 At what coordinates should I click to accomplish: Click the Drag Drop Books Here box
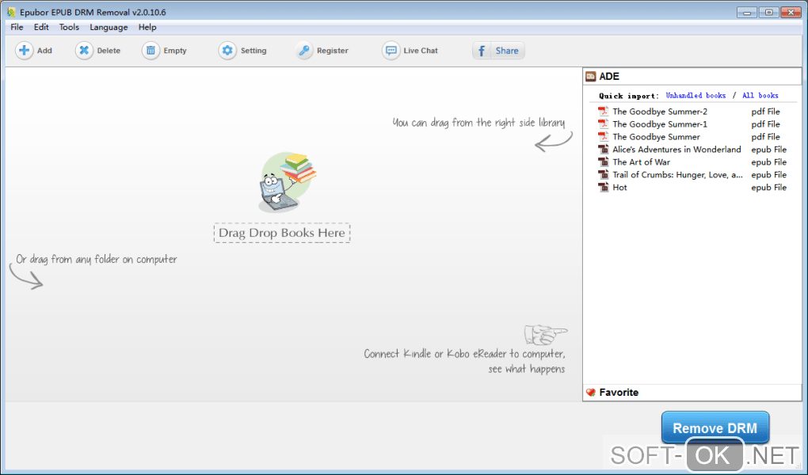(x=282, y=233)
